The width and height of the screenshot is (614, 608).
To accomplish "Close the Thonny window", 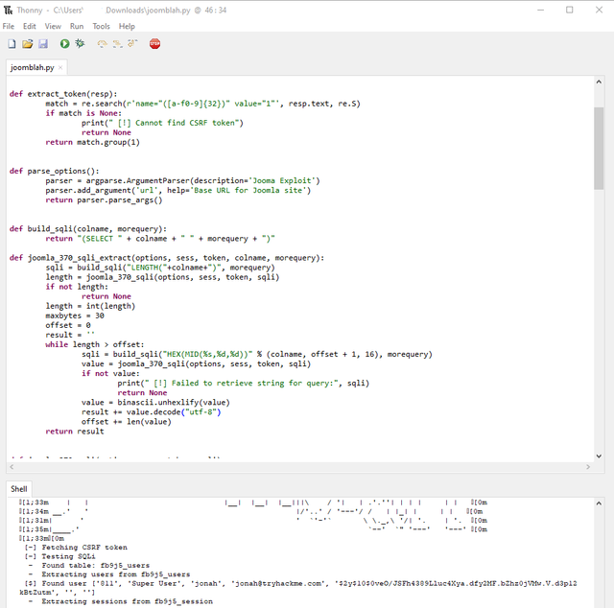I will (599, 11).
